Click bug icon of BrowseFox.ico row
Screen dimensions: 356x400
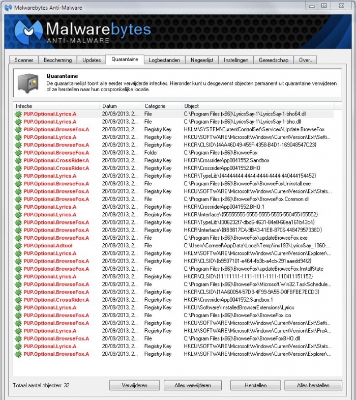[18, 315]
